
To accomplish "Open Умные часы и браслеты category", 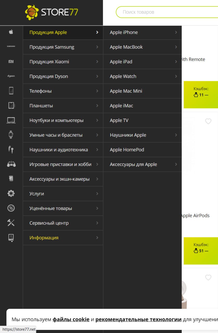I will point(63,135).
